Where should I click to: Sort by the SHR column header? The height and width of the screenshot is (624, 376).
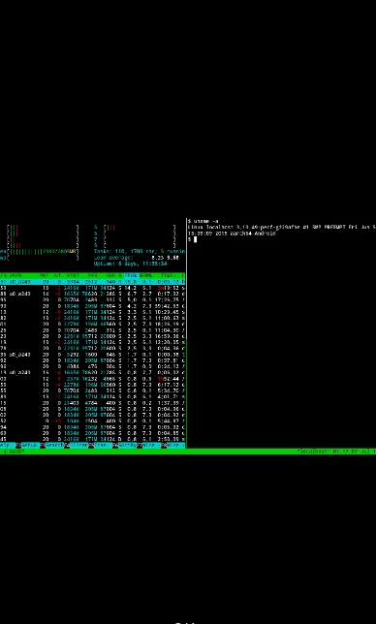click(110, 275)
